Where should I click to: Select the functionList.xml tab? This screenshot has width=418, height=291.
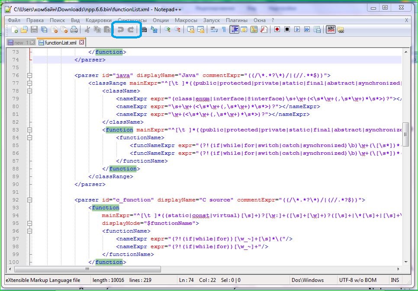[x=61, y=43]
